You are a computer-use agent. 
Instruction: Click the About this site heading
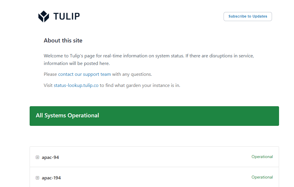tap(63, 40)
